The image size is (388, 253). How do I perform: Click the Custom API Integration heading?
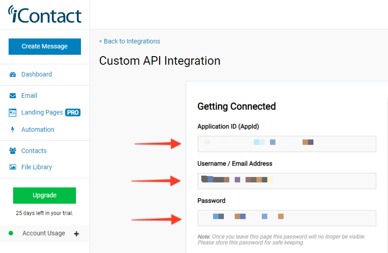[160, 61]
